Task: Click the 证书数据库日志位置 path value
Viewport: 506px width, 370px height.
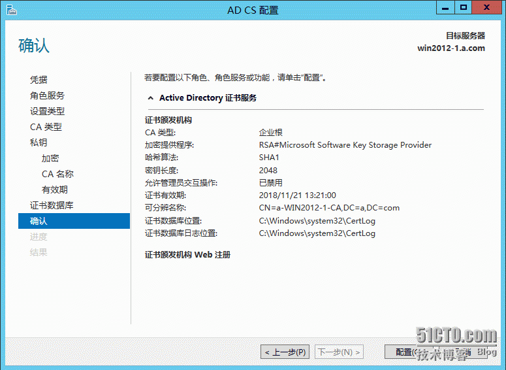Action: (x=317, y=233)
